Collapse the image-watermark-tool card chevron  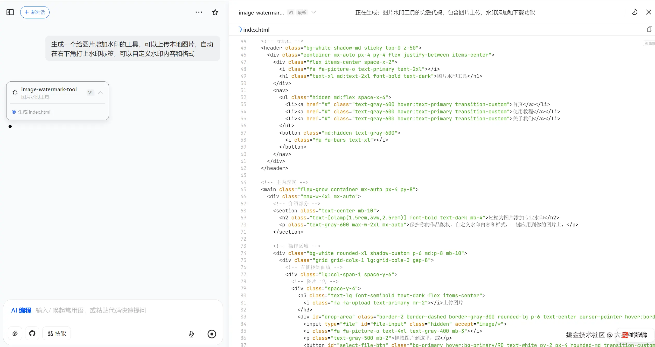[100, 93]
